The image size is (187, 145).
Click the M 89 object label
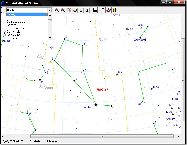click(x=169, y=112)
